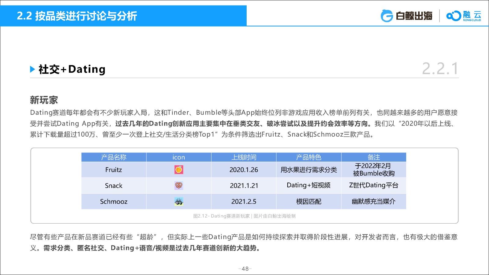
Task: Click the 用水果进行需求分类 feature cell
Action: point(309,170)
